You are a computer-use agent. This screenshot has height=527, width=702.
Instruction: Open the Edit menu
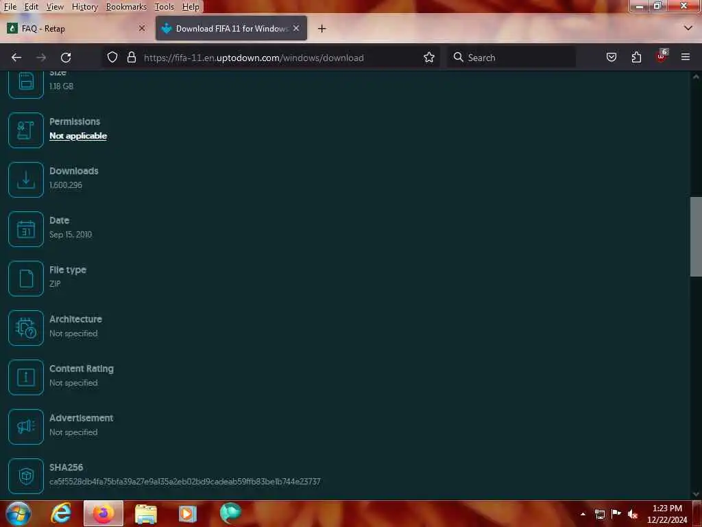pos(32,7)
